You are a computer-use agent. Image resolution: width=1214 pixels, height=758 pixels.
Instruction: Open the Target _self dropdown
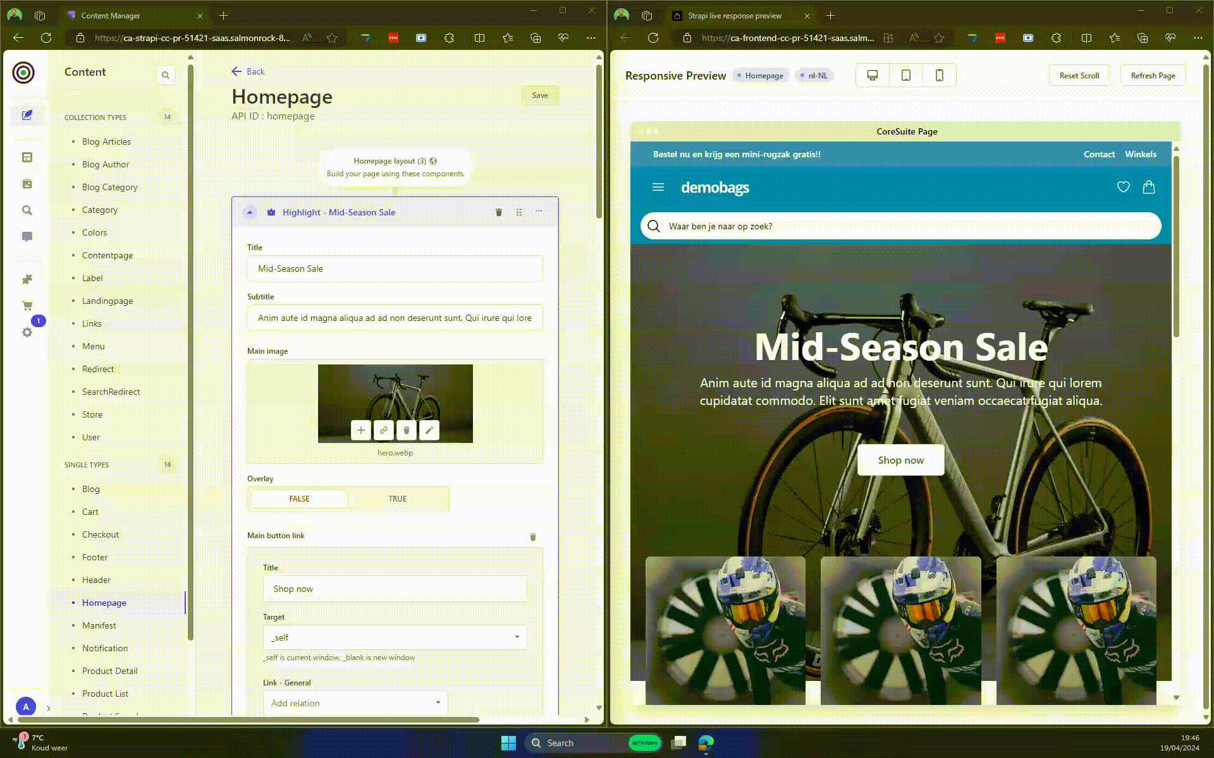[395, 637]
